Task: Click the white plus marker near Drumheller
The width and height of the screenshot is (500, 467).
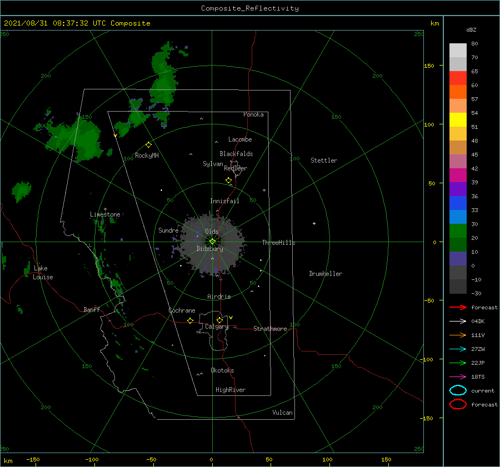Action: (x=314, y=223)
